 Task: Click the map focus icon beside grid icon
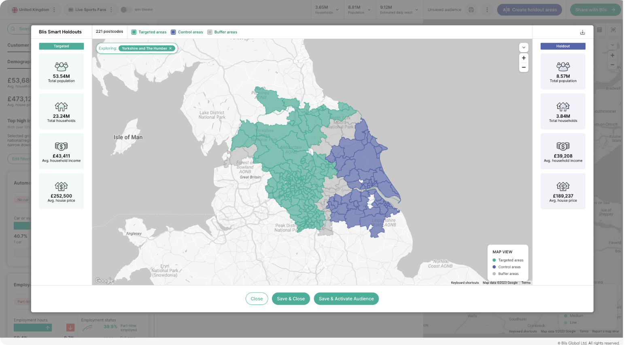click(613, 30)
